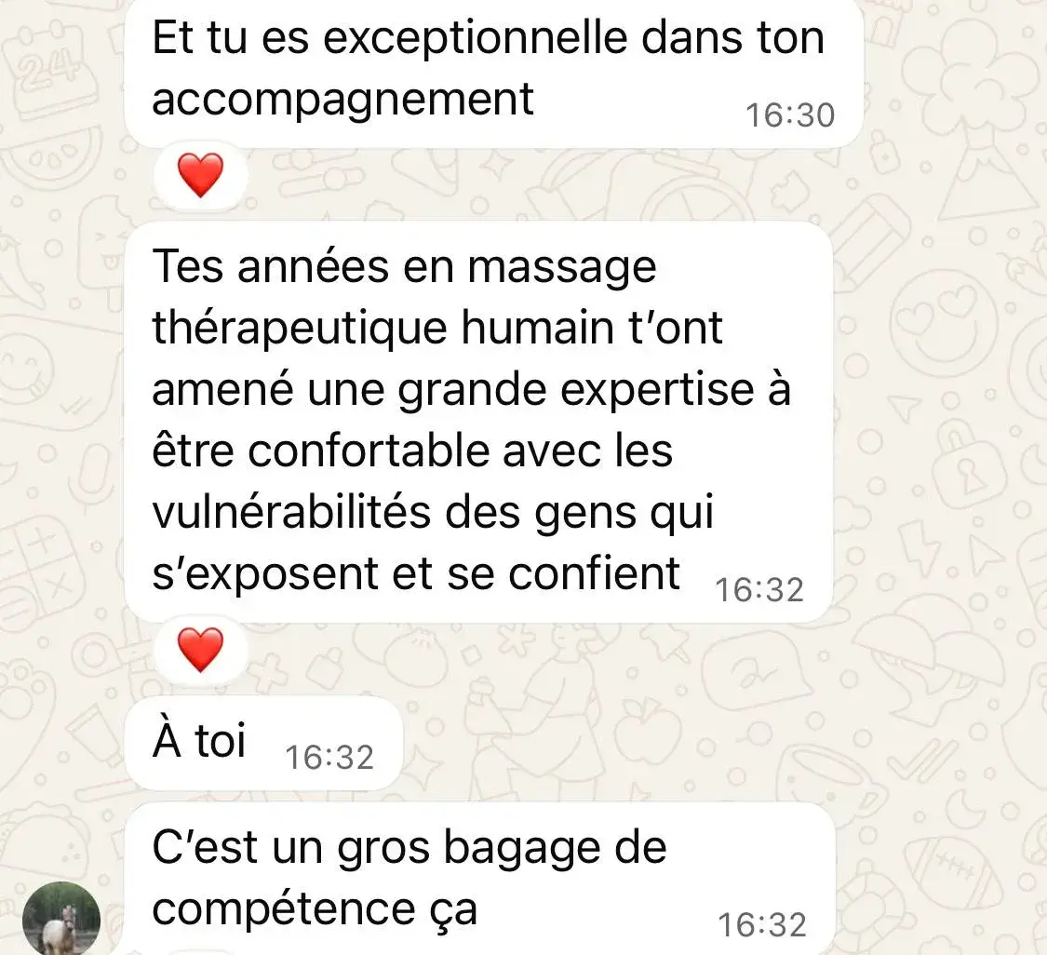This screenshot has width=1047, height=955.
Task: Tap the word "compétence" in the last message
Action: [x=284, y=909]
